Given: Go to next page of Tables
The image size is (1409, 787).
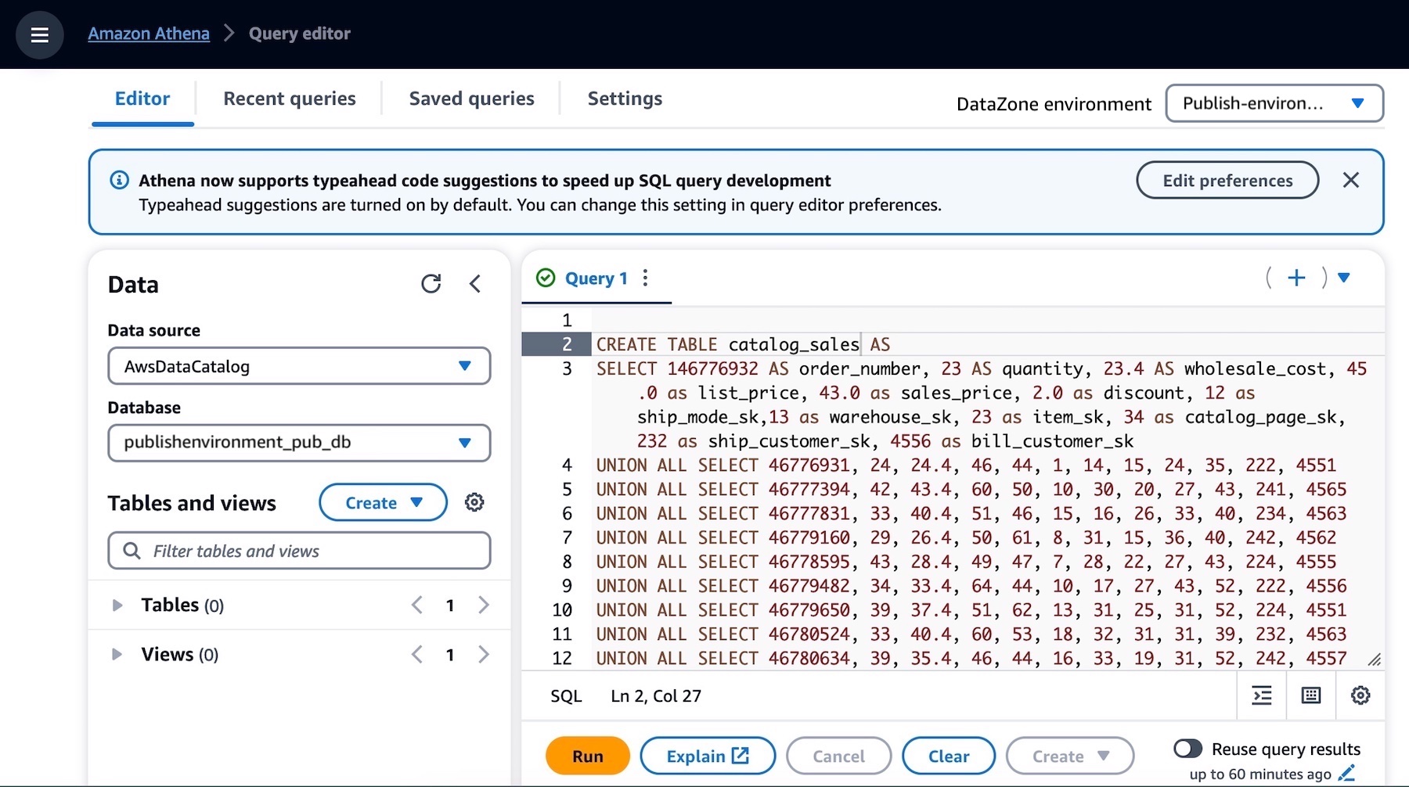Looking at the screenshot, I should click(484, 605).
